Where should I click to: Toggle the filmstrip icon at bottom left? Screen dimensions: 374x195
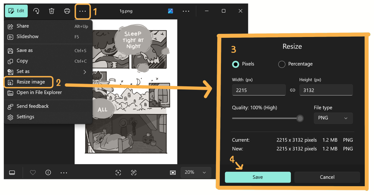pos(12,172)
